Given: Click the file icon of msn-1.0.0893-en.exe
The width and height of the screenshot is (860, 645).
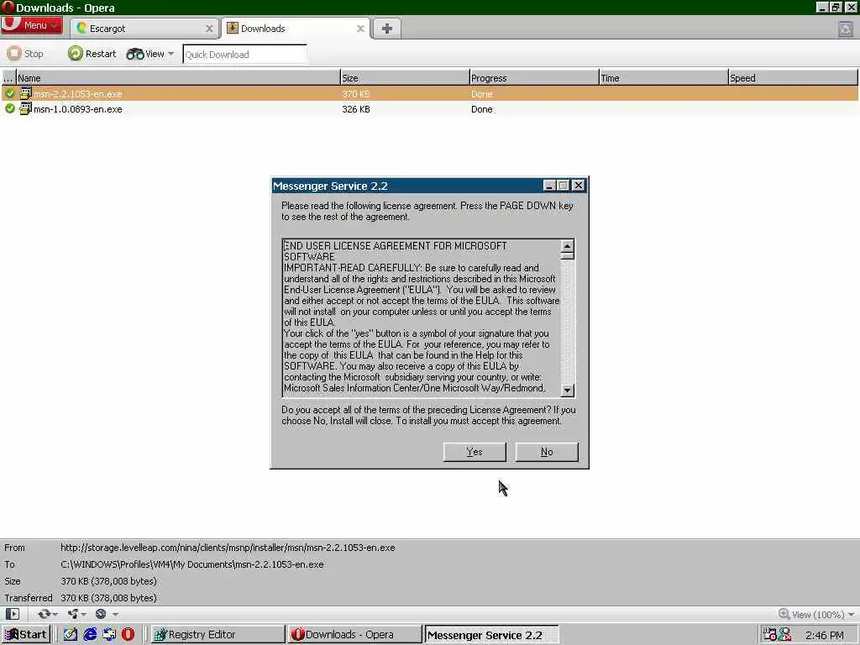Looking at the screenshot, I should click(25, 108).
